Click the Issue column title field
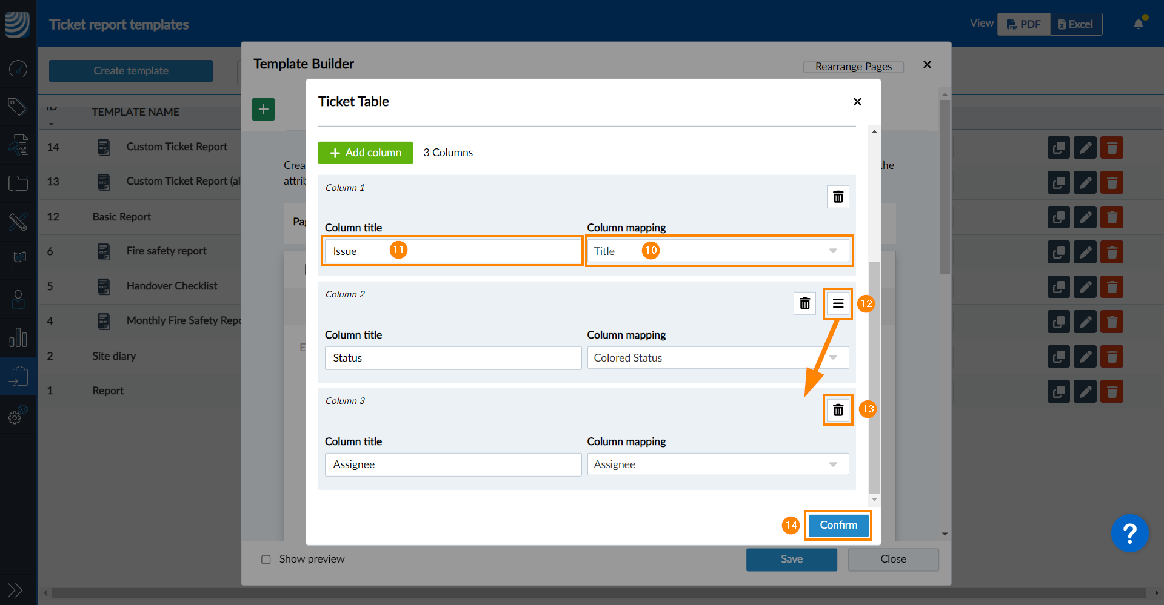 [x=453, y=251]
